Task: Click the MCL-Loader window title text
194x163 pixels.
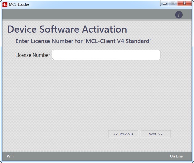Action: (x=19, y=5)
